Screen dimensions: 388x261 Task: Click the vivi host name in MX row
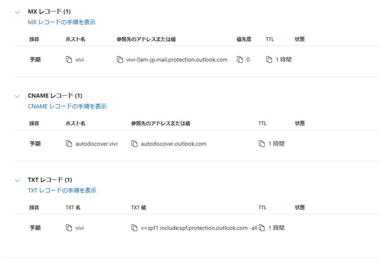point(80,60)
